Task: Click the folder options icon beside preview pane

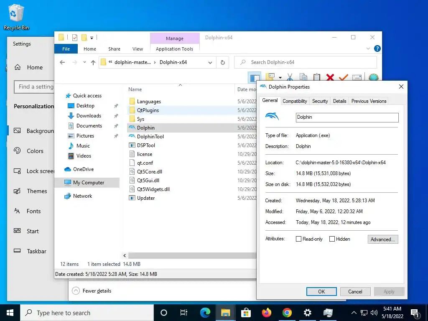Action: pyautogui.click(x=270, y=77)
